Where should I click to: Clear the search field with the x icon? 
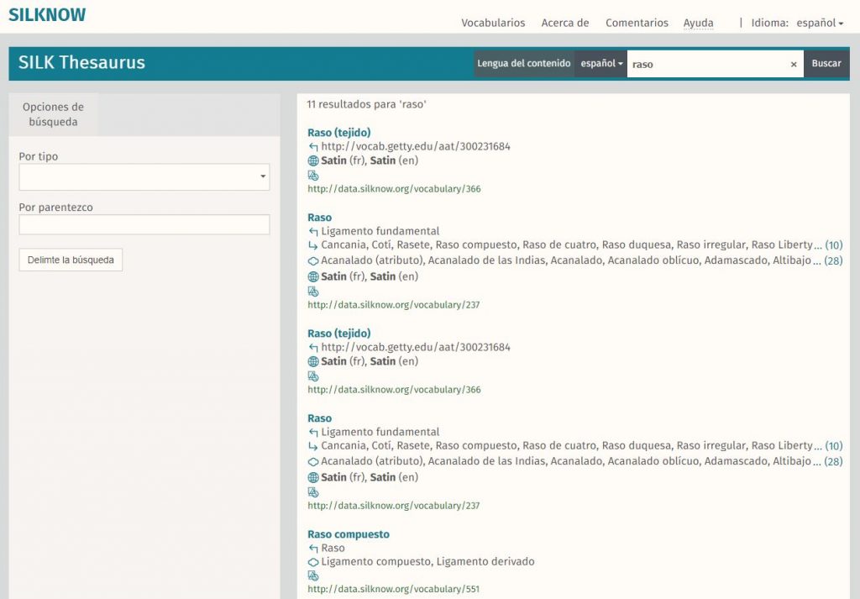pyautogui.click(x=794, y=65)
